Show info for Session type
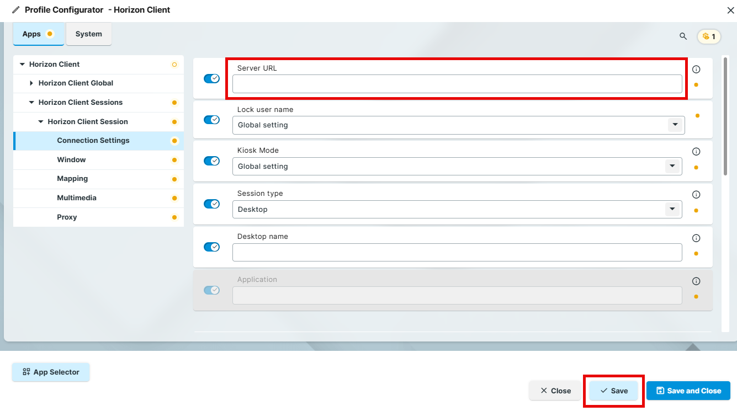 (x=696, y=194)
